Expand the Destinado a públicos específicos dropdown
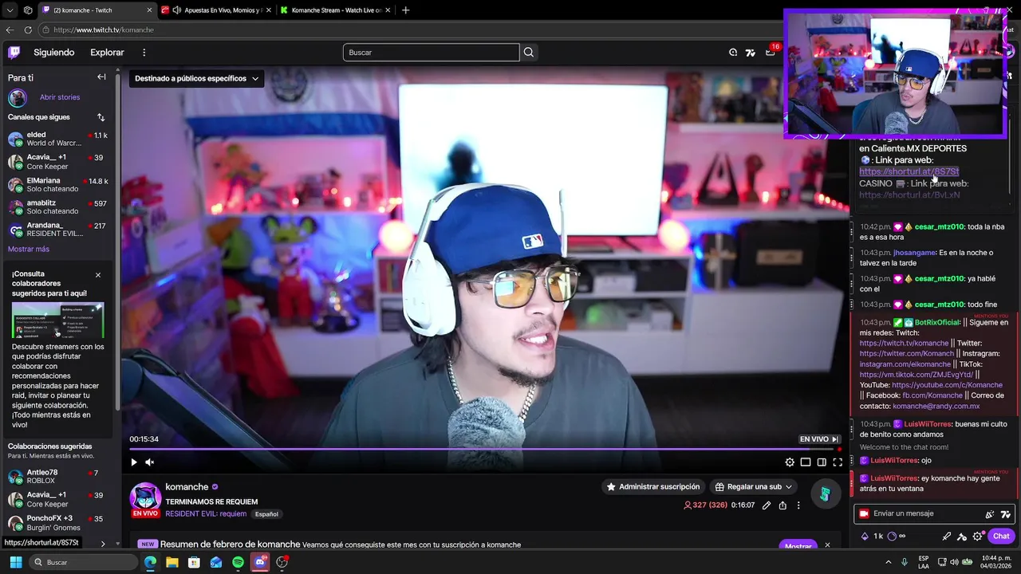 (196, 79)
